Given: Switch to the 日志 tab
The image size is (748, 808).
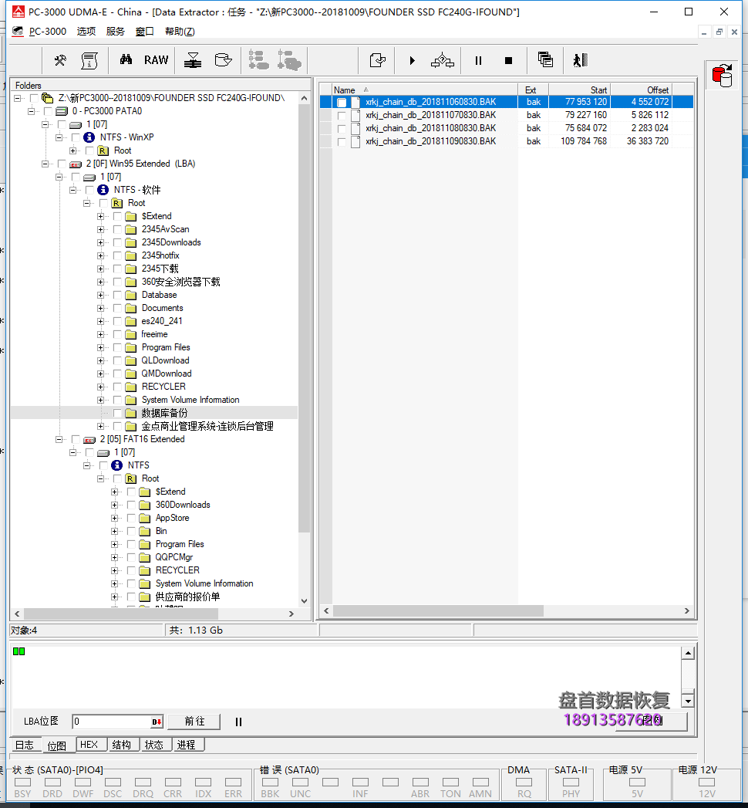Looking at the screenshot, I should 24,745.
